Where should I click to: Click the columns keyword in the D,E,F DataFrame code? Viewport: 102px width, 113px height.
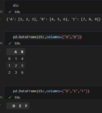coord(53,91)
